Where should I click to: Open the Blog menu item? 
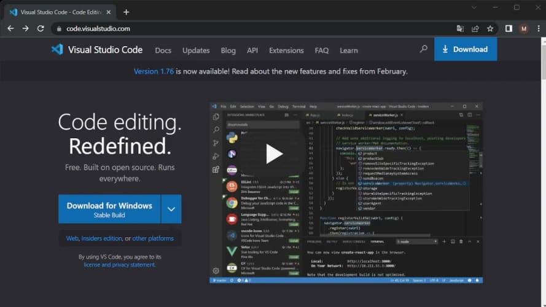pyautogui.click(x=228, y=50)
